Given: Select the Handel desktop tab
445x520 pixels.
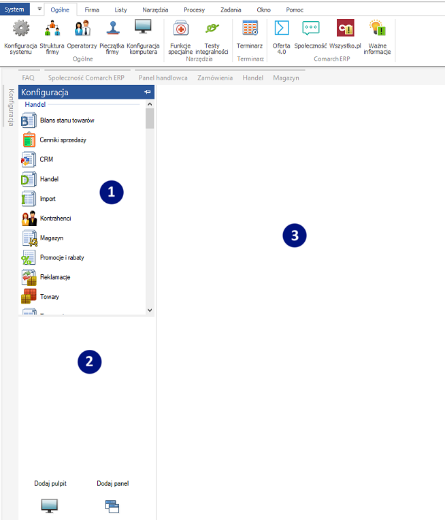Looking at the screenshot, I should pos(253,78).
